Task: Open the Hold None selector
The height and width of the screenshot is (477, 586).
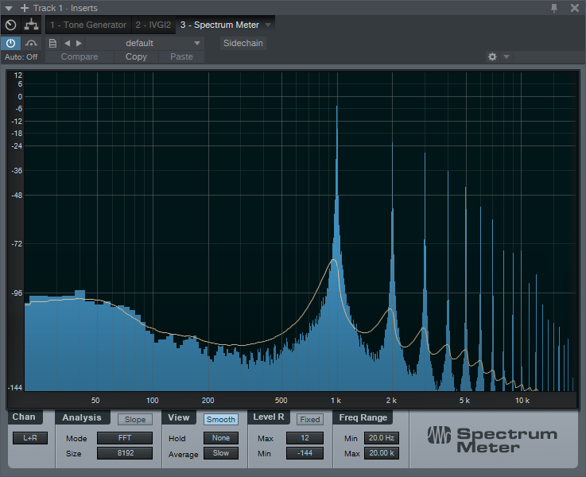Action: coord(221,438)
